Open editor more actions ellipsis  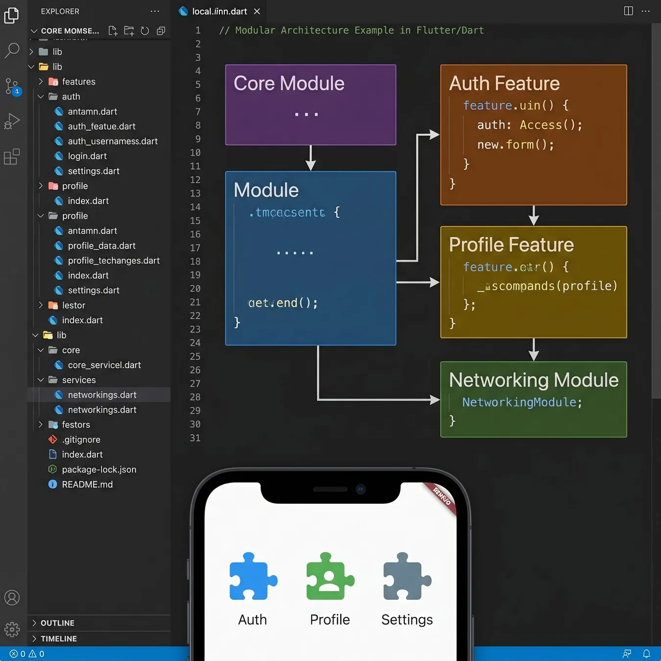tap(646, 11)
